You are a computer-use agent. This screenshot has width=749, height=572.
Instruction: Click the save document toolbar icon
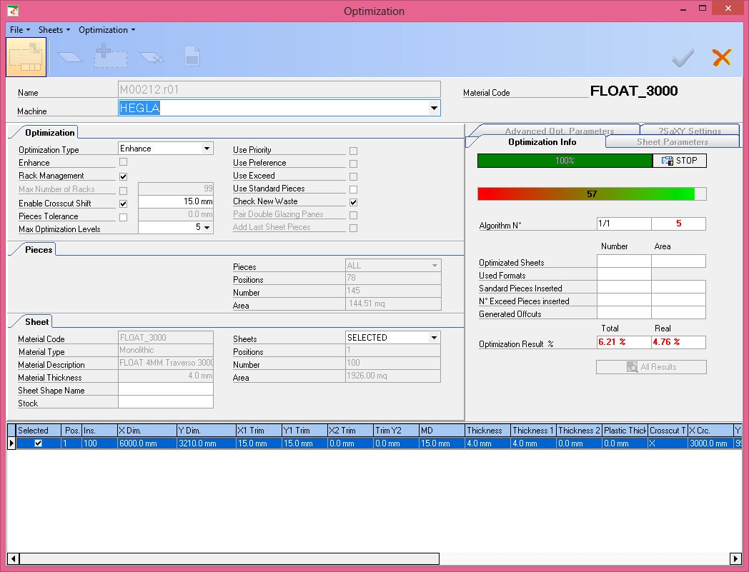click(x=192, y=56)
